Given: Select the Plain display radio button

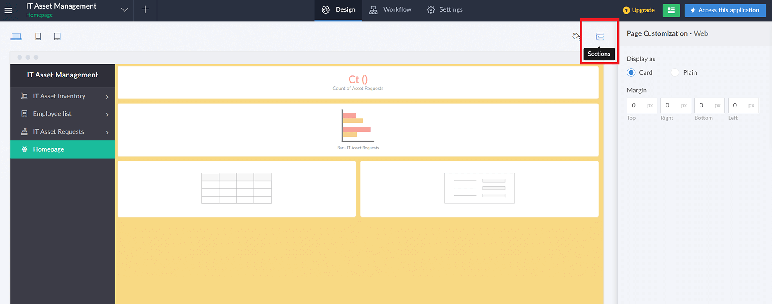Looking at the screenshot, I should click(x=675, y=72).
